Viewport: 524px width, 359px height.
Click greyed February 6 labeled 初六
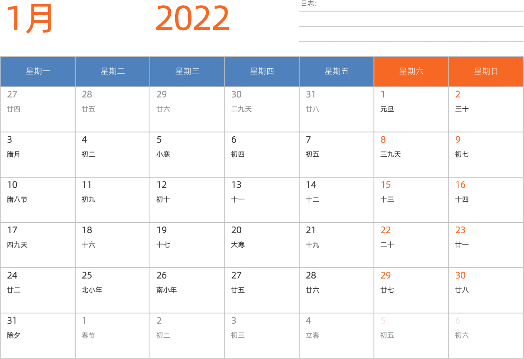(486, 336)
